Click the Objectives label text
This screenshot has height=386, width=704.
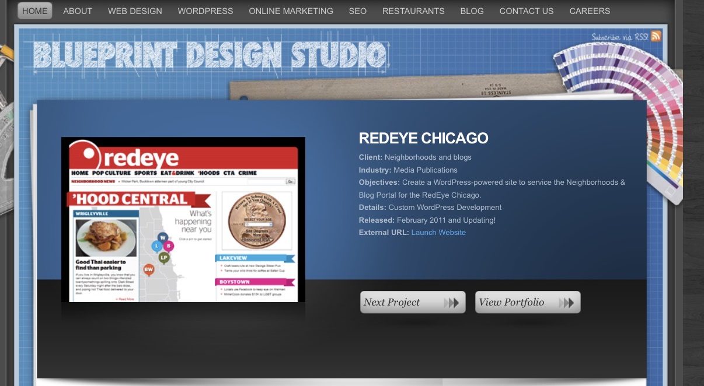point(379,183)
